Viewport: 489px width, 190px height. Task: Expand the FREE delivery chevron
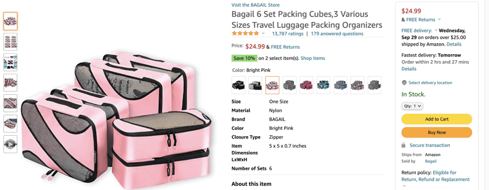click(436, 30)
